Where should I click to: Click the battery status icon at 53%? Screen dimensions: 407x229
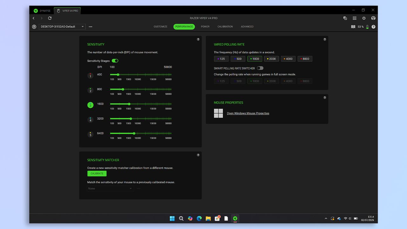click(367, 27)
